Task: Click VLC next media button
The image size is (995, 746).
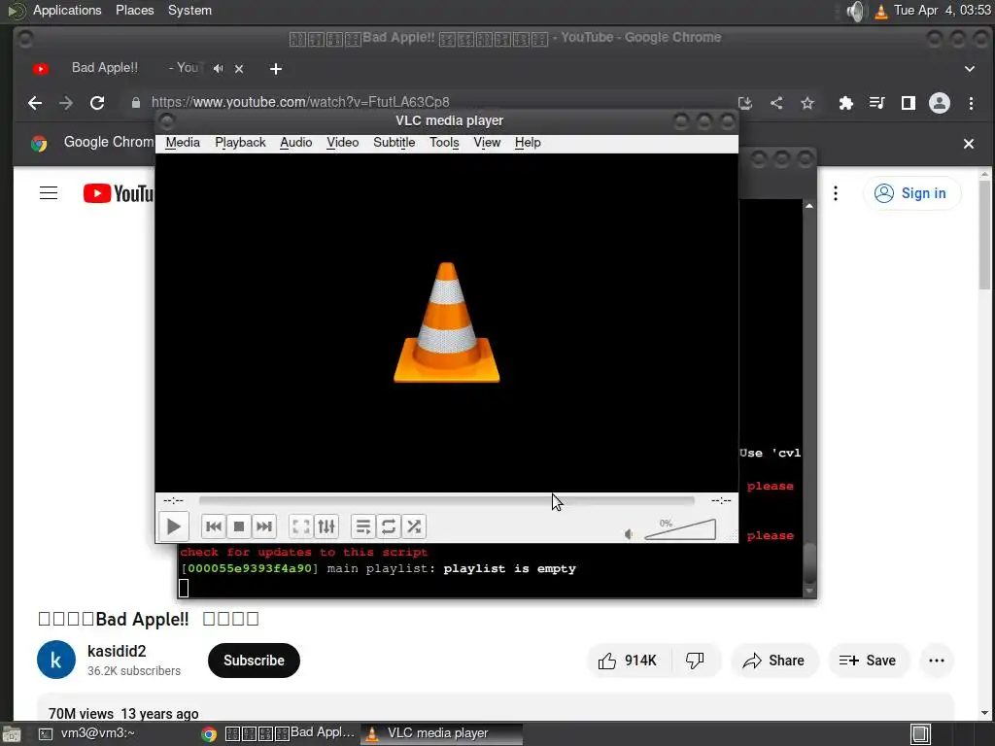Action: 264,526
